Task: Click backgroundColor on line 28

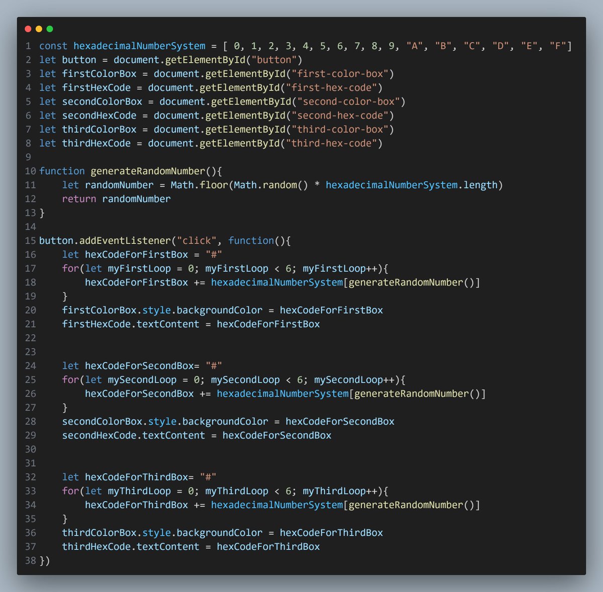Action: (225, 422)
